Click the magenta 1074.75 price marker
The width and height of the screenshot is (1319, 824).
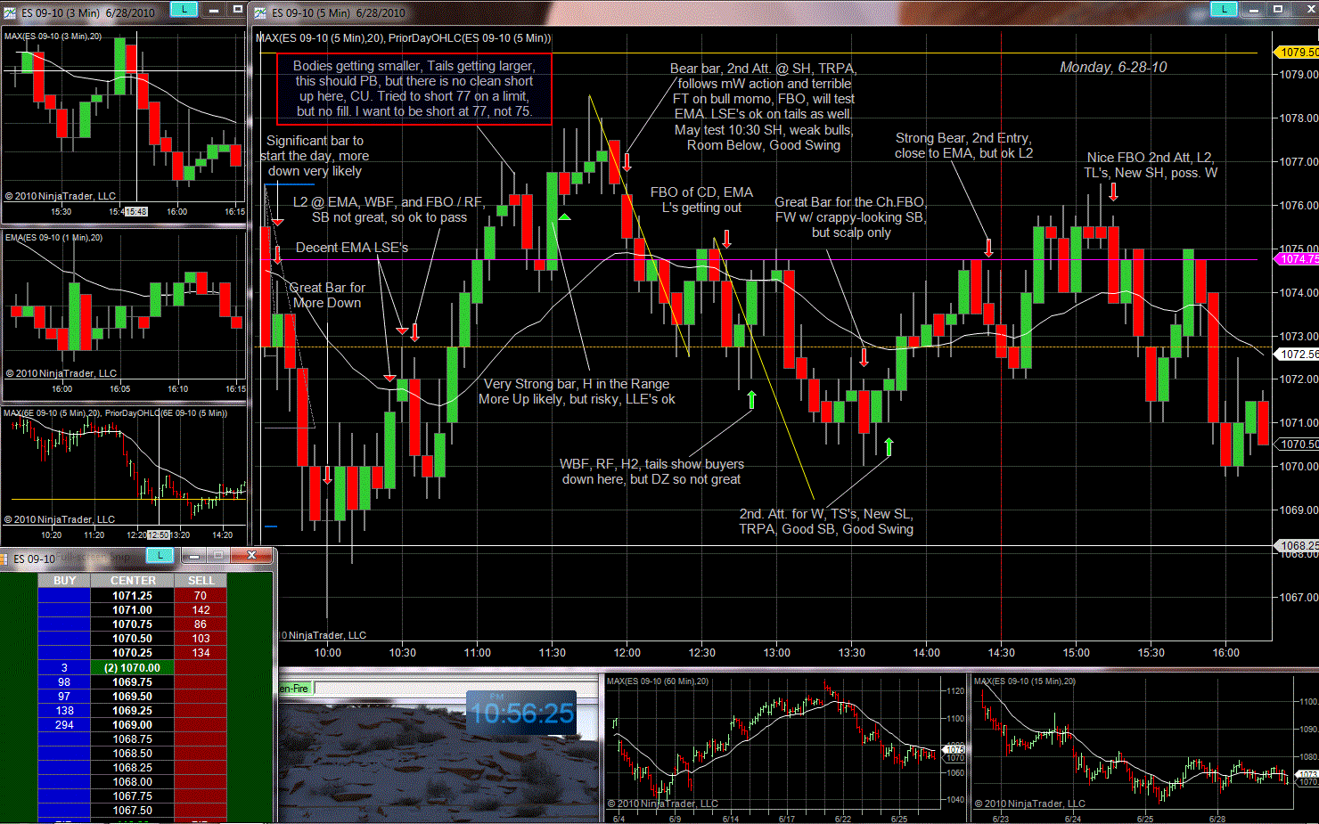(x=1298, y=259)
